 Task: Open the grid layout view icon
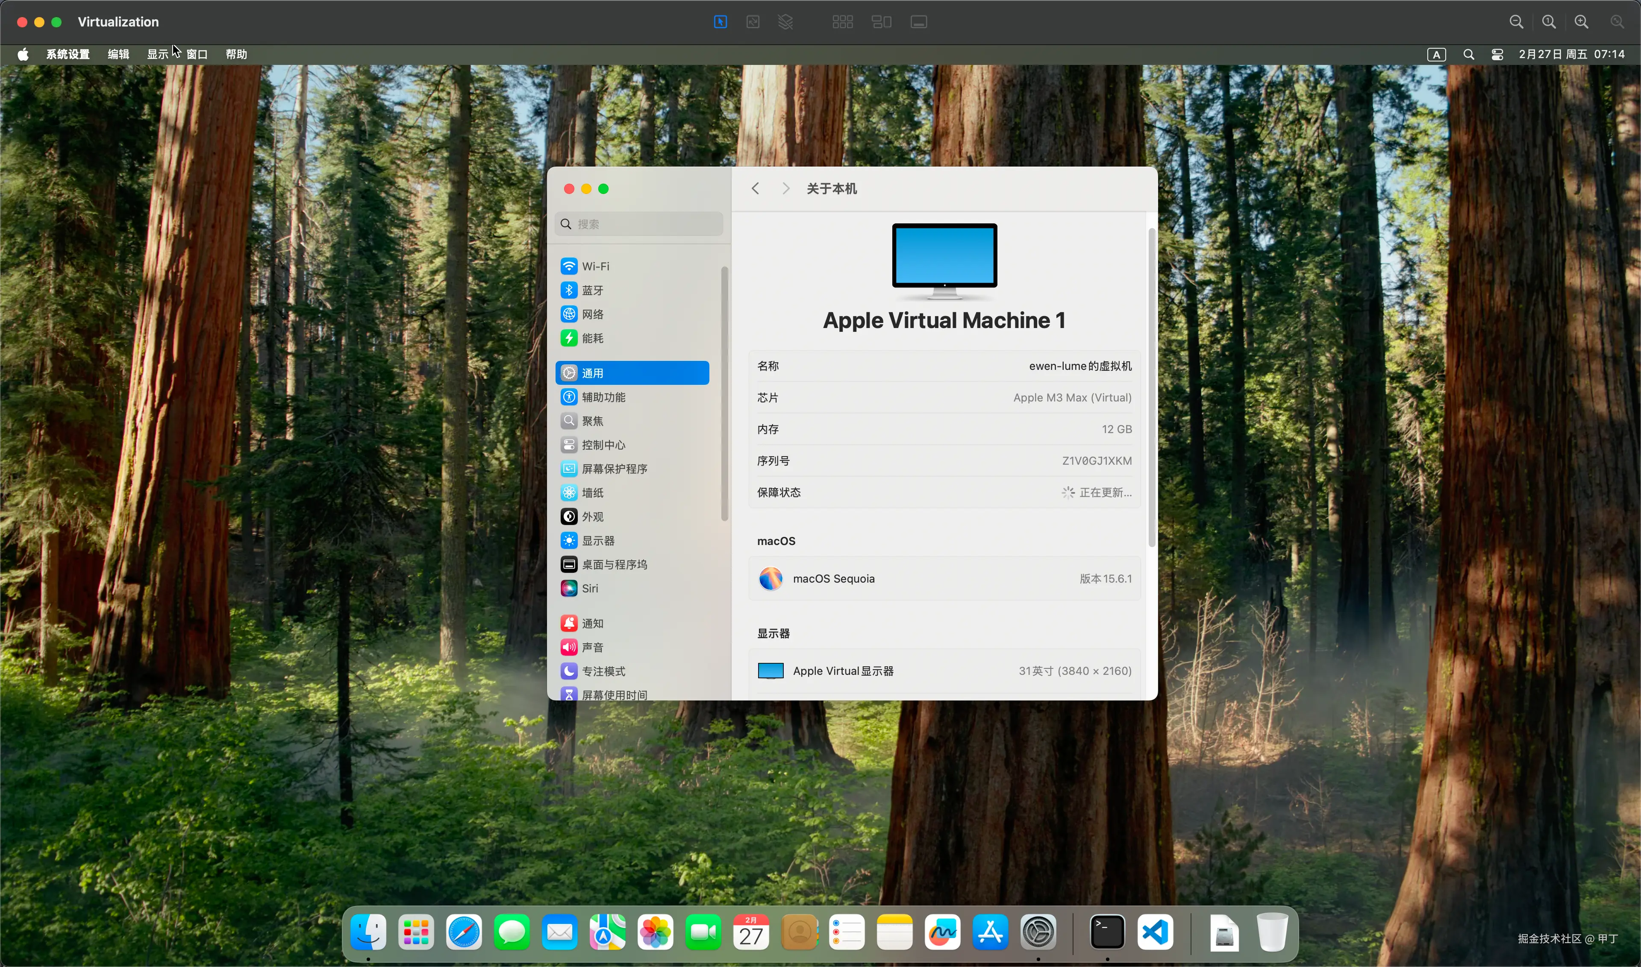(x=843, y=21)
